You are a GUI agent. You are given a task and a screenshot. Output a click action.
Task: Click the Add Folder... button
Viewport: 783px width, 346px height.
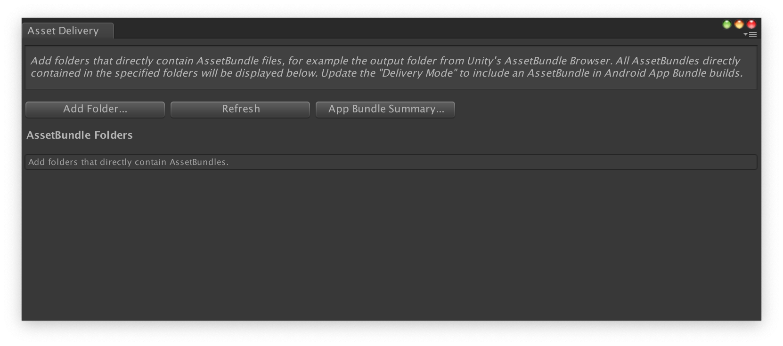(95, 109)
